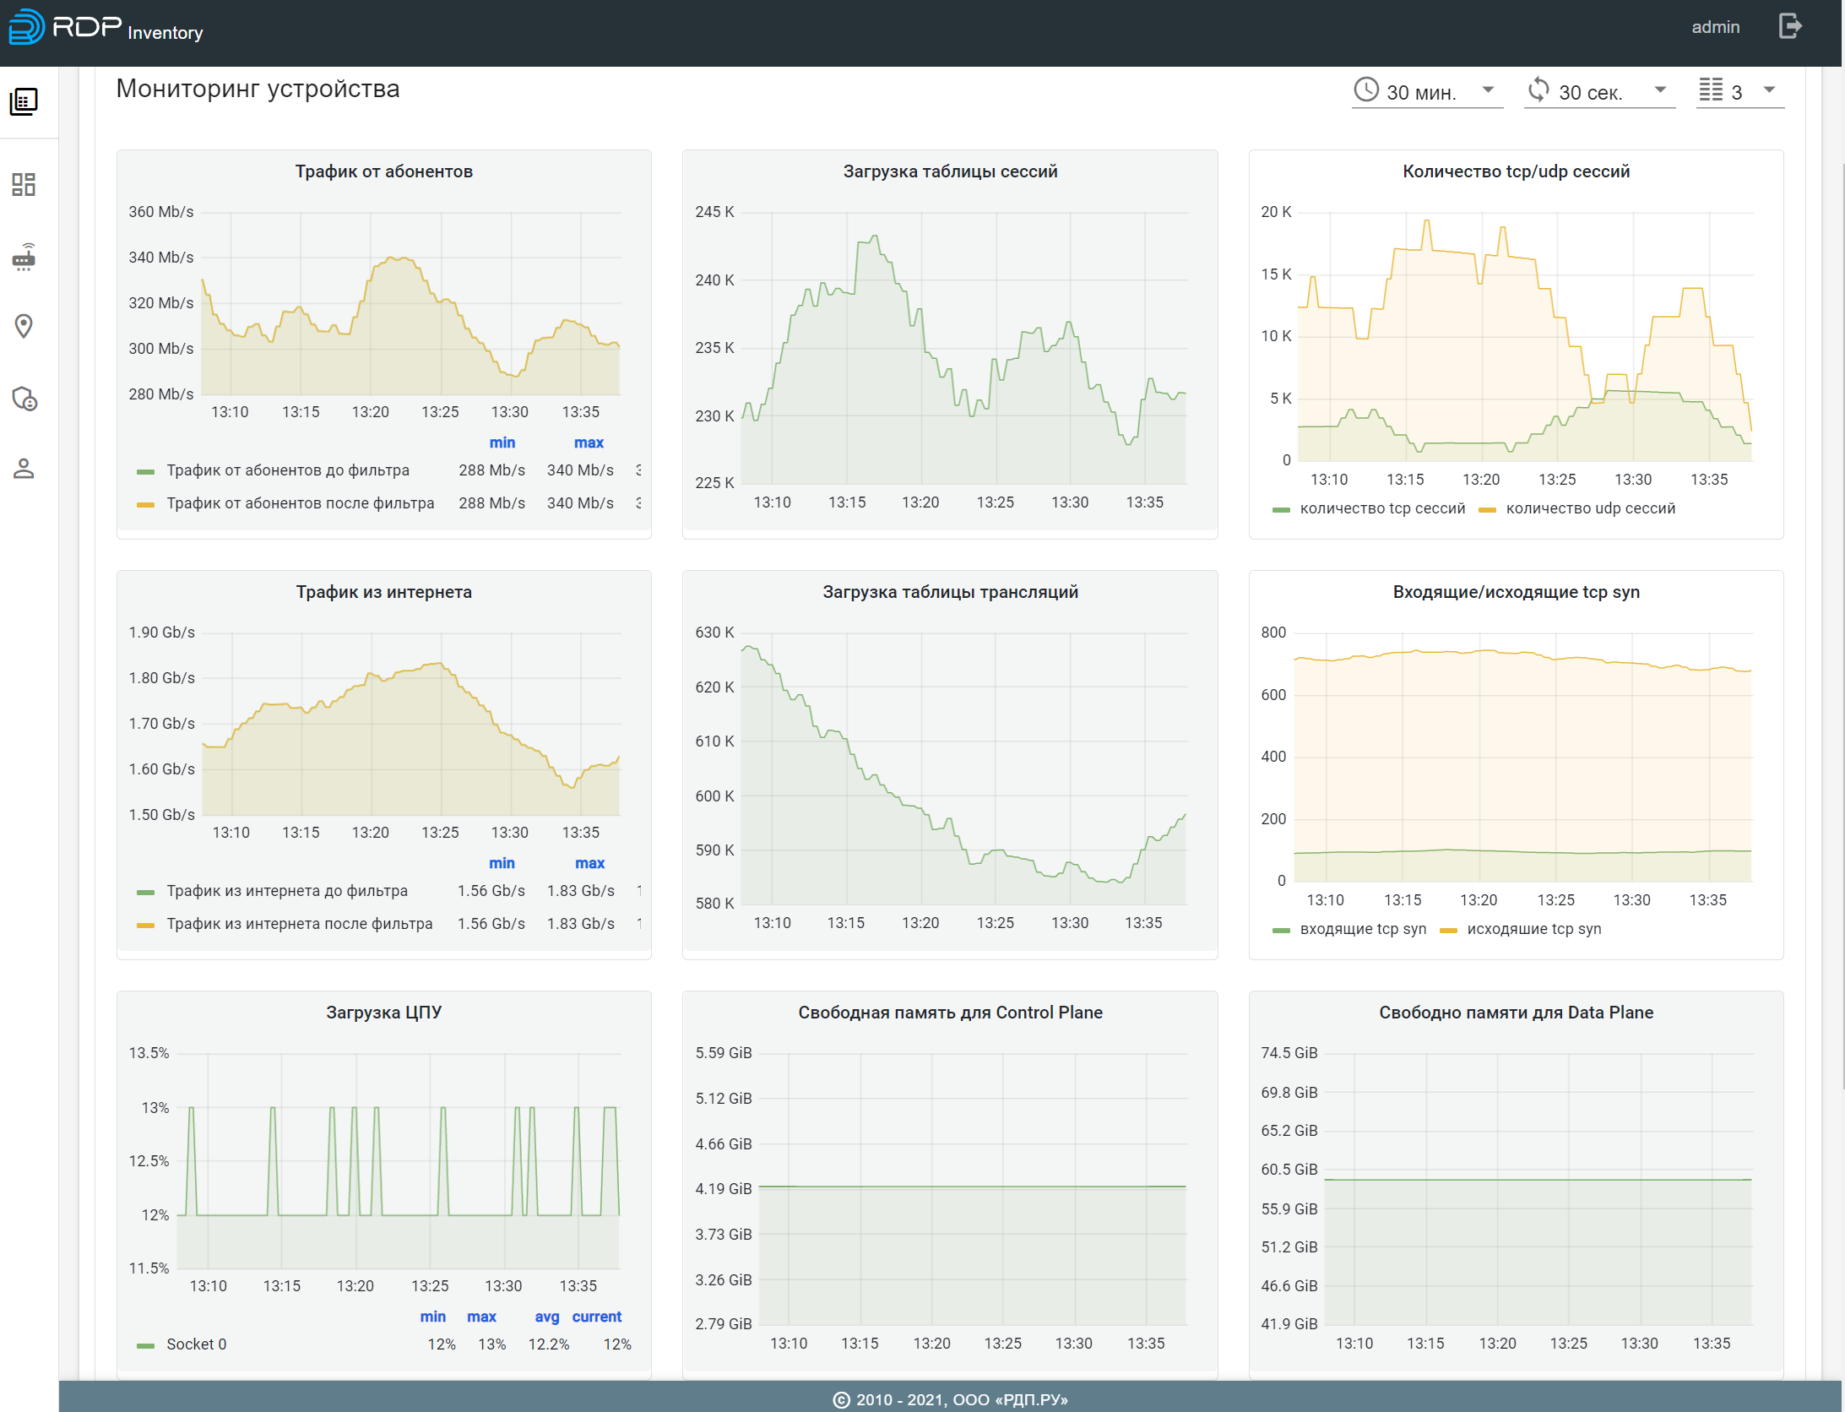Sort by max in Трафик от абонентов legend
1845x1412 pixels.
click(589, 443)
